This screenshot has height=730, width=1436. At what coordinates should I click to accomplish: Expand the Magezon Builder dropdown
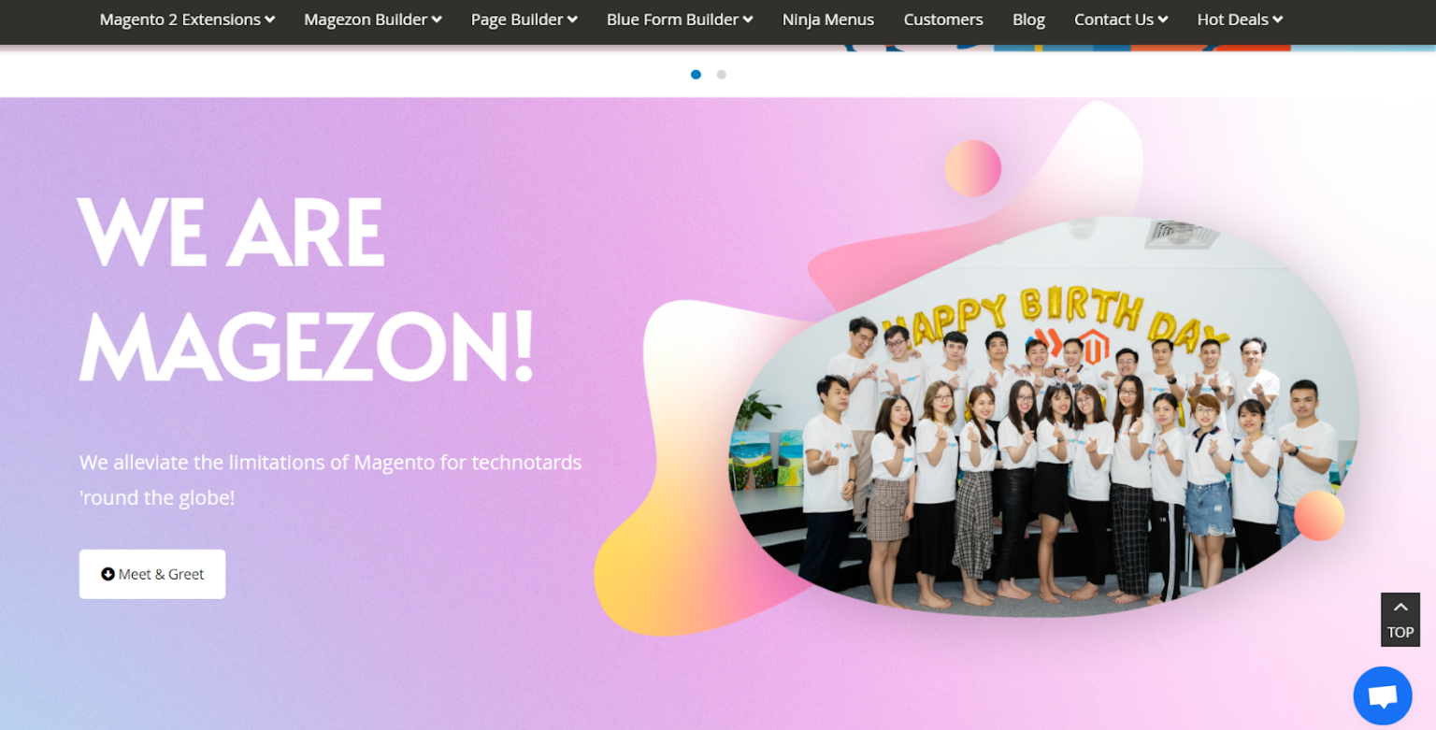coord(372,19)
